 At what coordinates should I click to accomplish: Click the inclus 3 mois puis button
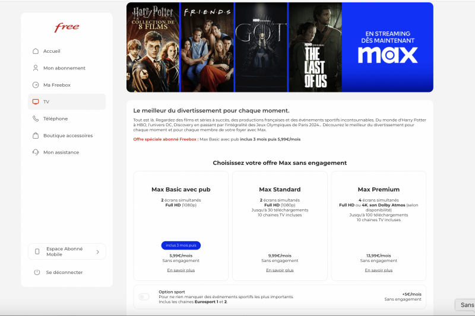(180, 245)
